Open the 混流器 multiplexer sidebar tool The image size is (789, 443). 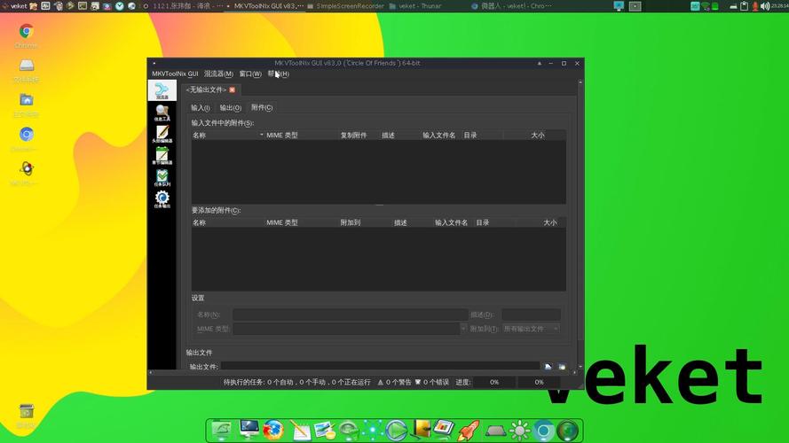click(162, 90)
